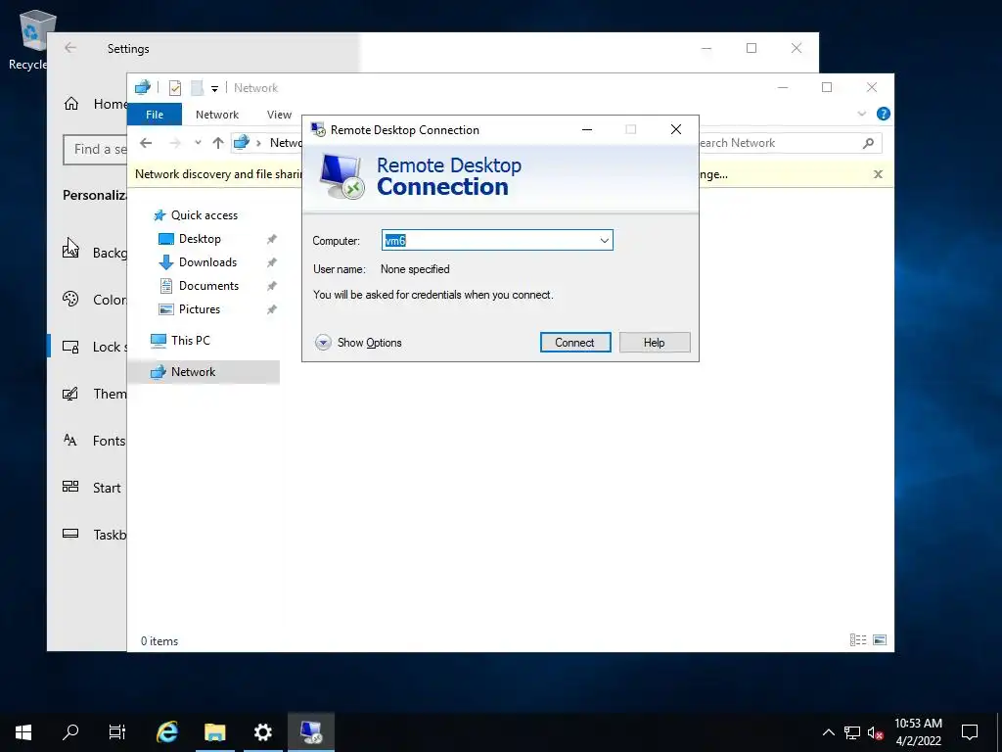The height and width of the screenshot is (752, 1002).
Task: Open Customize Quick Access Toolbar dropdown
Action: pos(214,88)
